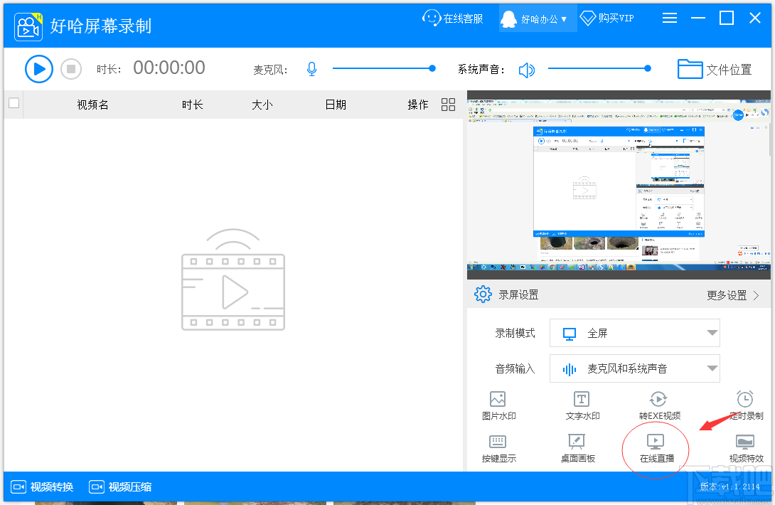
Task: Check the select-all box above video list
Action: (x=14, y=103)
